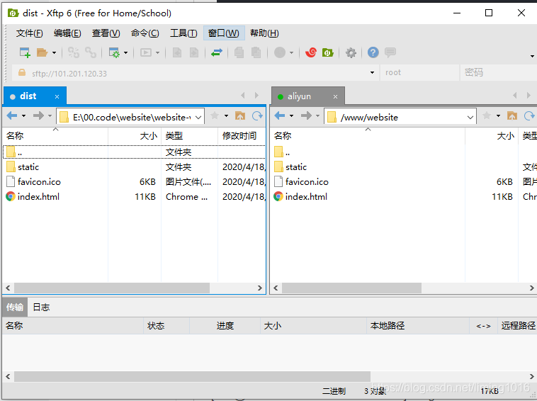Click the Open Session folder icon
This screenshot has width=537, height=401.
coord(42,52)
